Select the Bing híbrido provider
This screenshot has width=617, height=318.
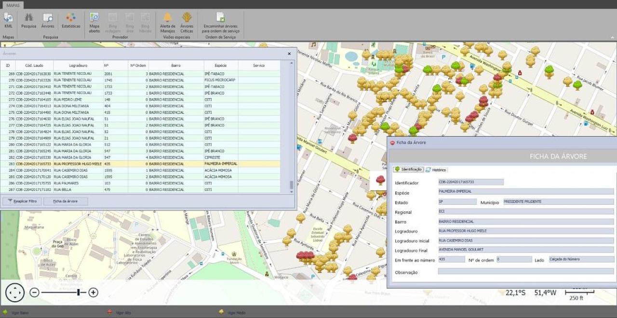point(145,23)
